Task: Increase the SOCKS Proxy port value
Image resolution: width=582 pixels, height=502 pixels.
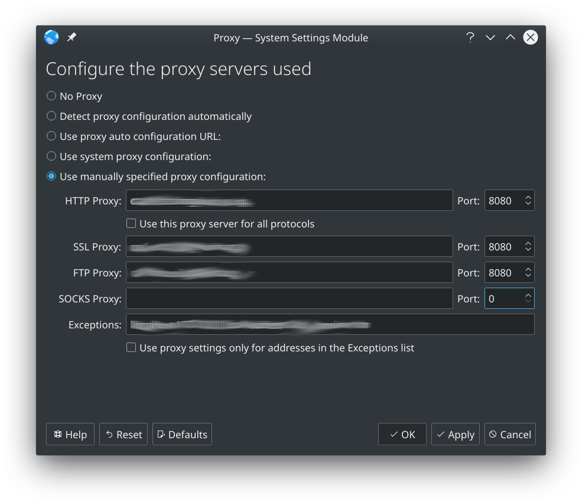Action: [x=528, y=295]
